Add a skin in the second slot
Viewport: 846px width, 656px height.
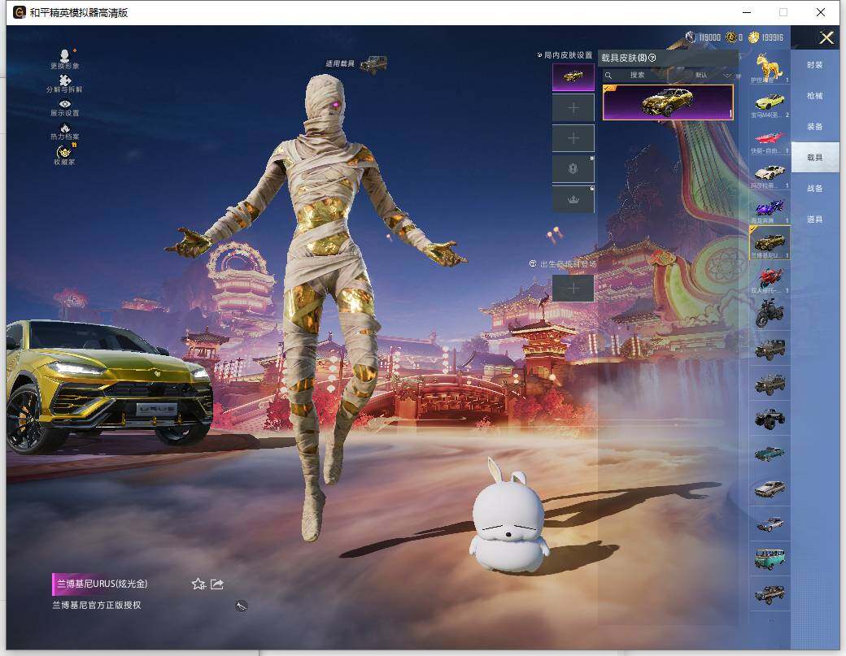click(x=573, y=108)
